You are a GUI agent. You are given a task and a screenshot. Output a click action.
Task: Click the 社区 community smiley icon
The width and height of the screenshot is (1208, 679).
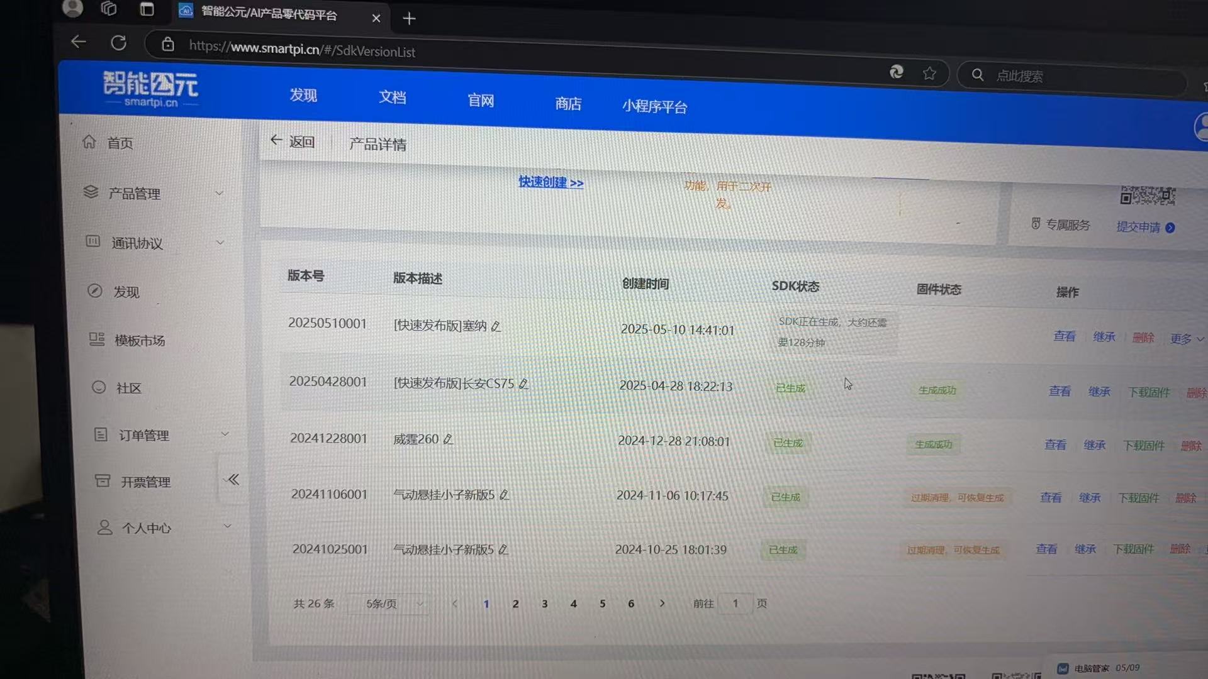click(x=99, y=387)
